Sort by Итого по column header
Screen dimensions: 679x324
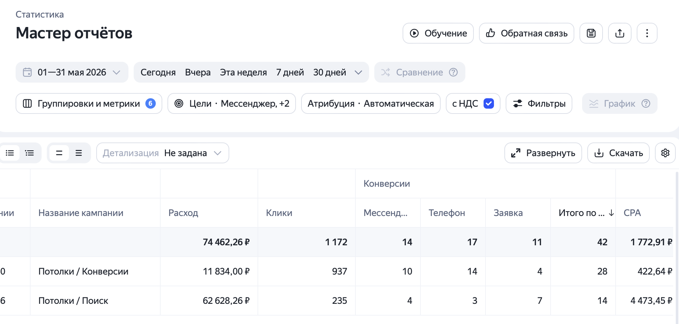coord(583,213)
